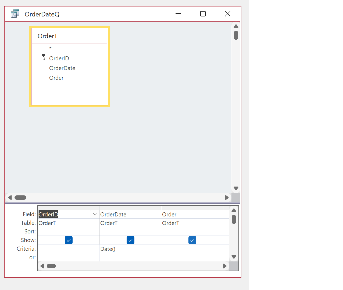Click the horizontal scrollbar thumb below the diagram pane

click(x=20, y=198)
